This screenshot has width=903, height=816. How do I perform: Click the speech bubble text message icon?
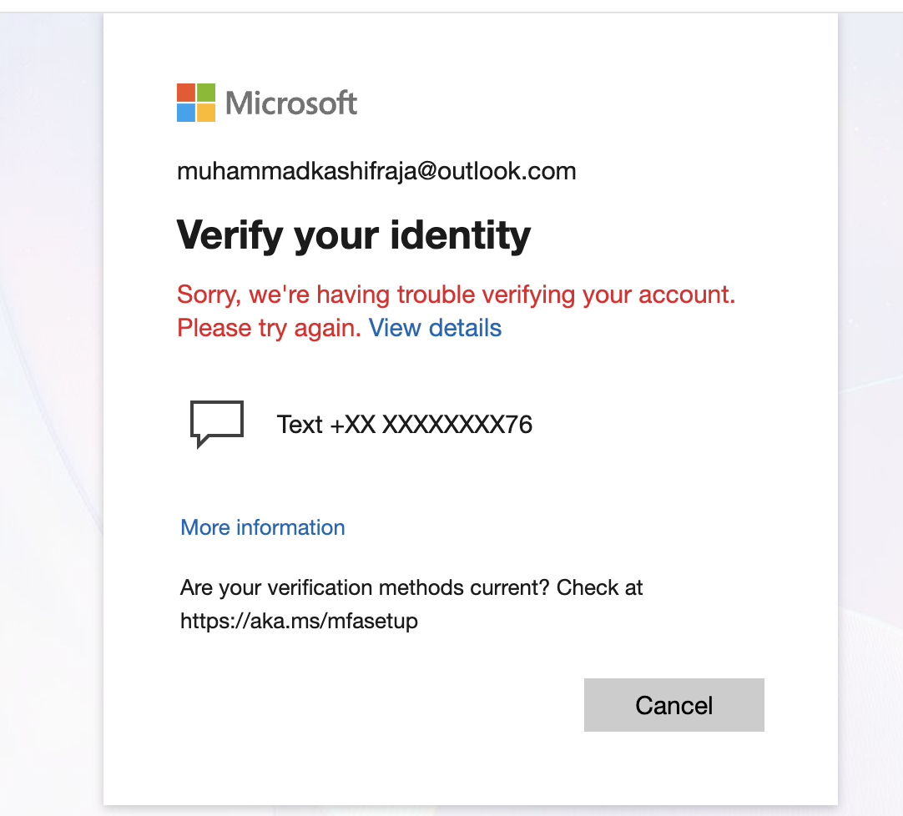tap(216, 424)
